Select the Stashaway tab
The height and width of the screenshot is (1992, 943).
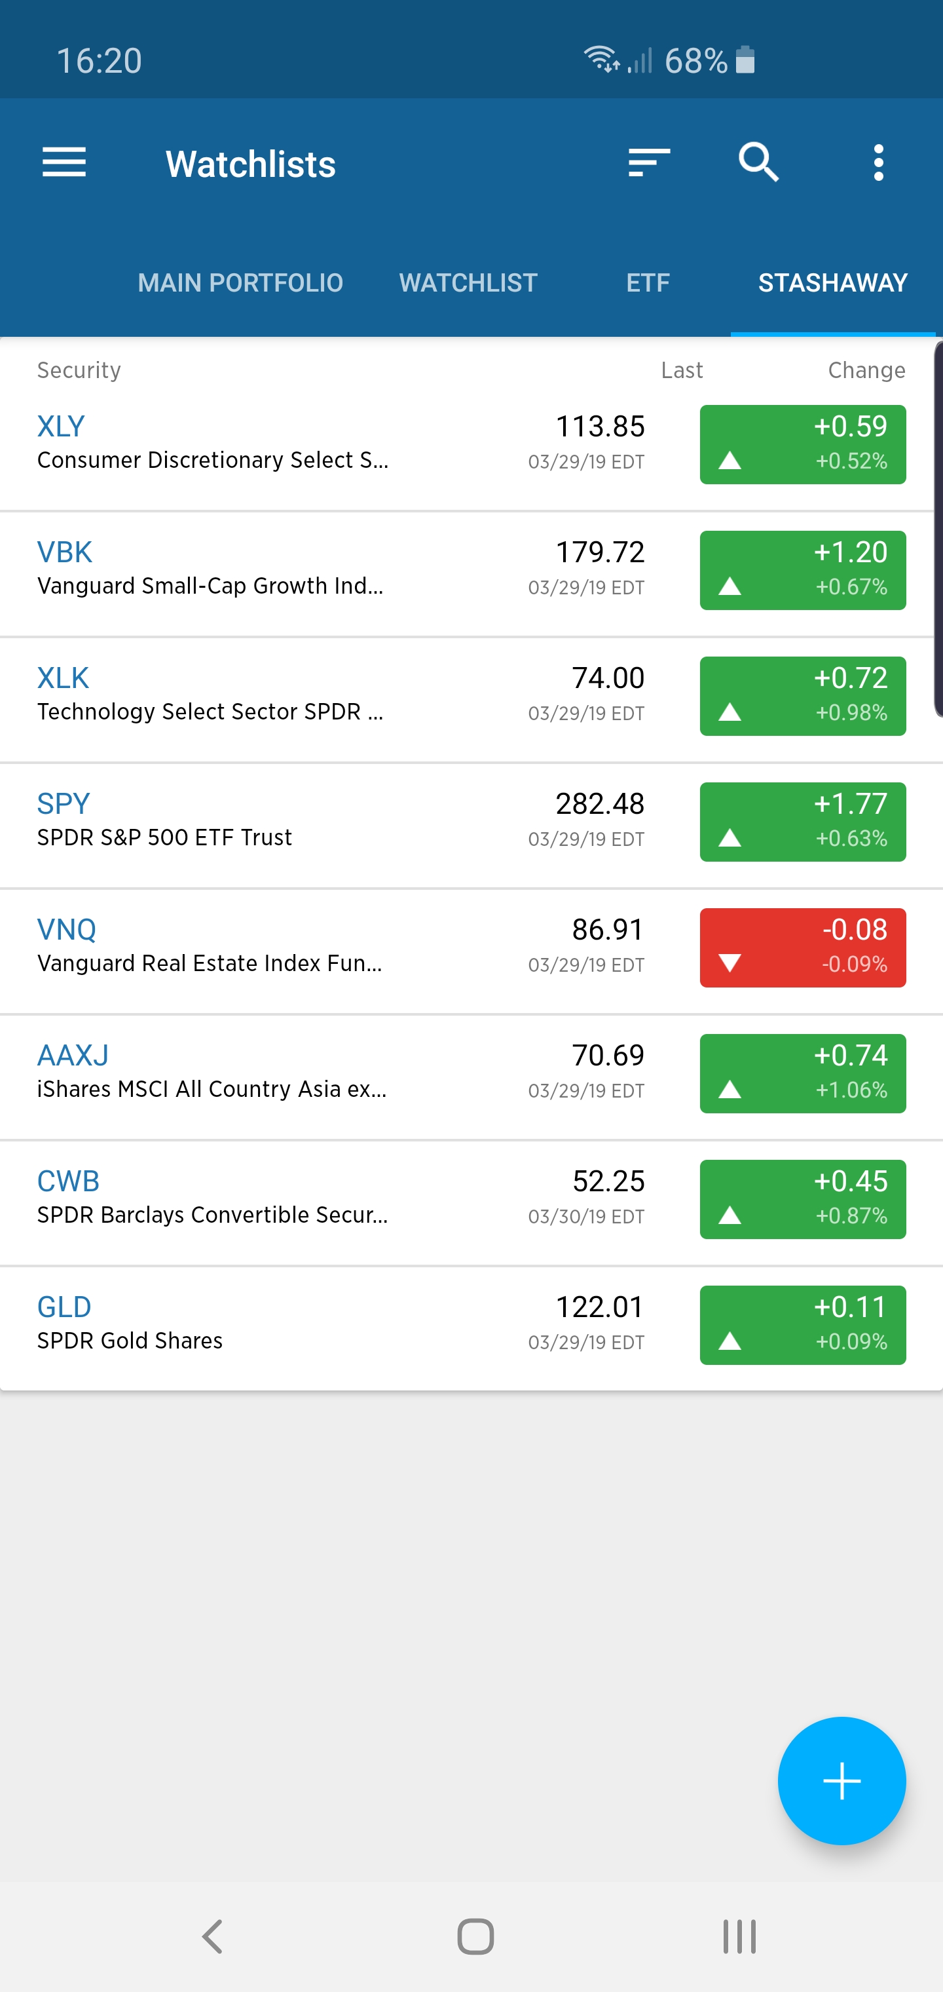832,283
